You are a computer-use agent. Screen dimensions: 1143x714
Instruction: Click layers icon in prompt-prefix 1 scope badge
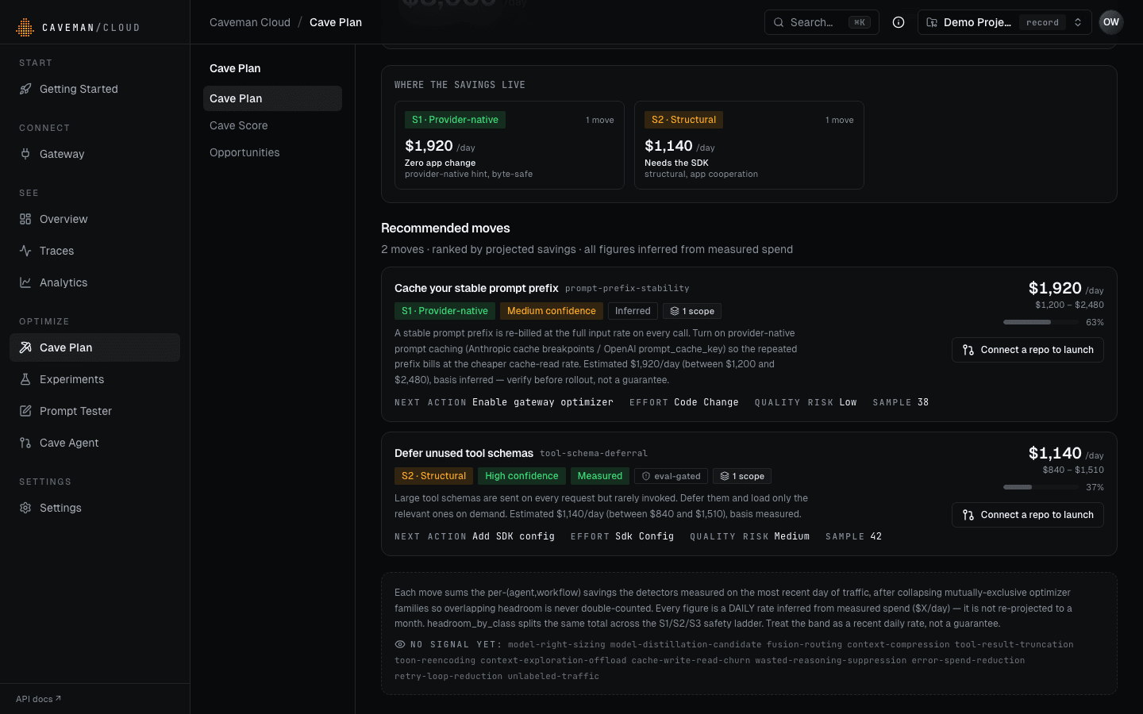pos(675,311)
